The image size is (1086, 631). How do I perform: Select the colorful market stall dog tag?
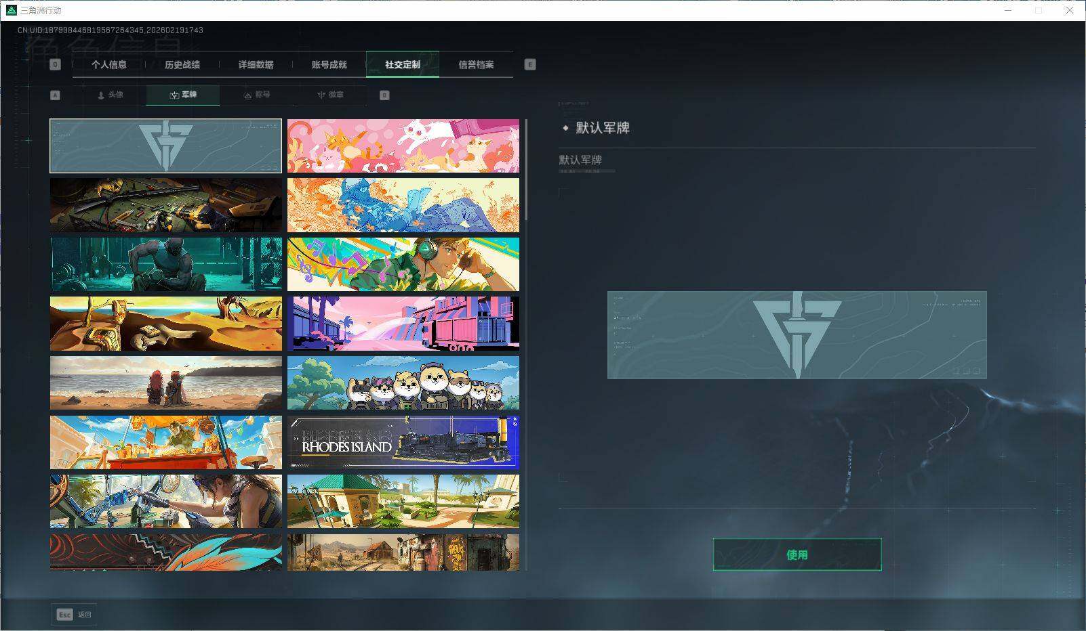(166, 443)
